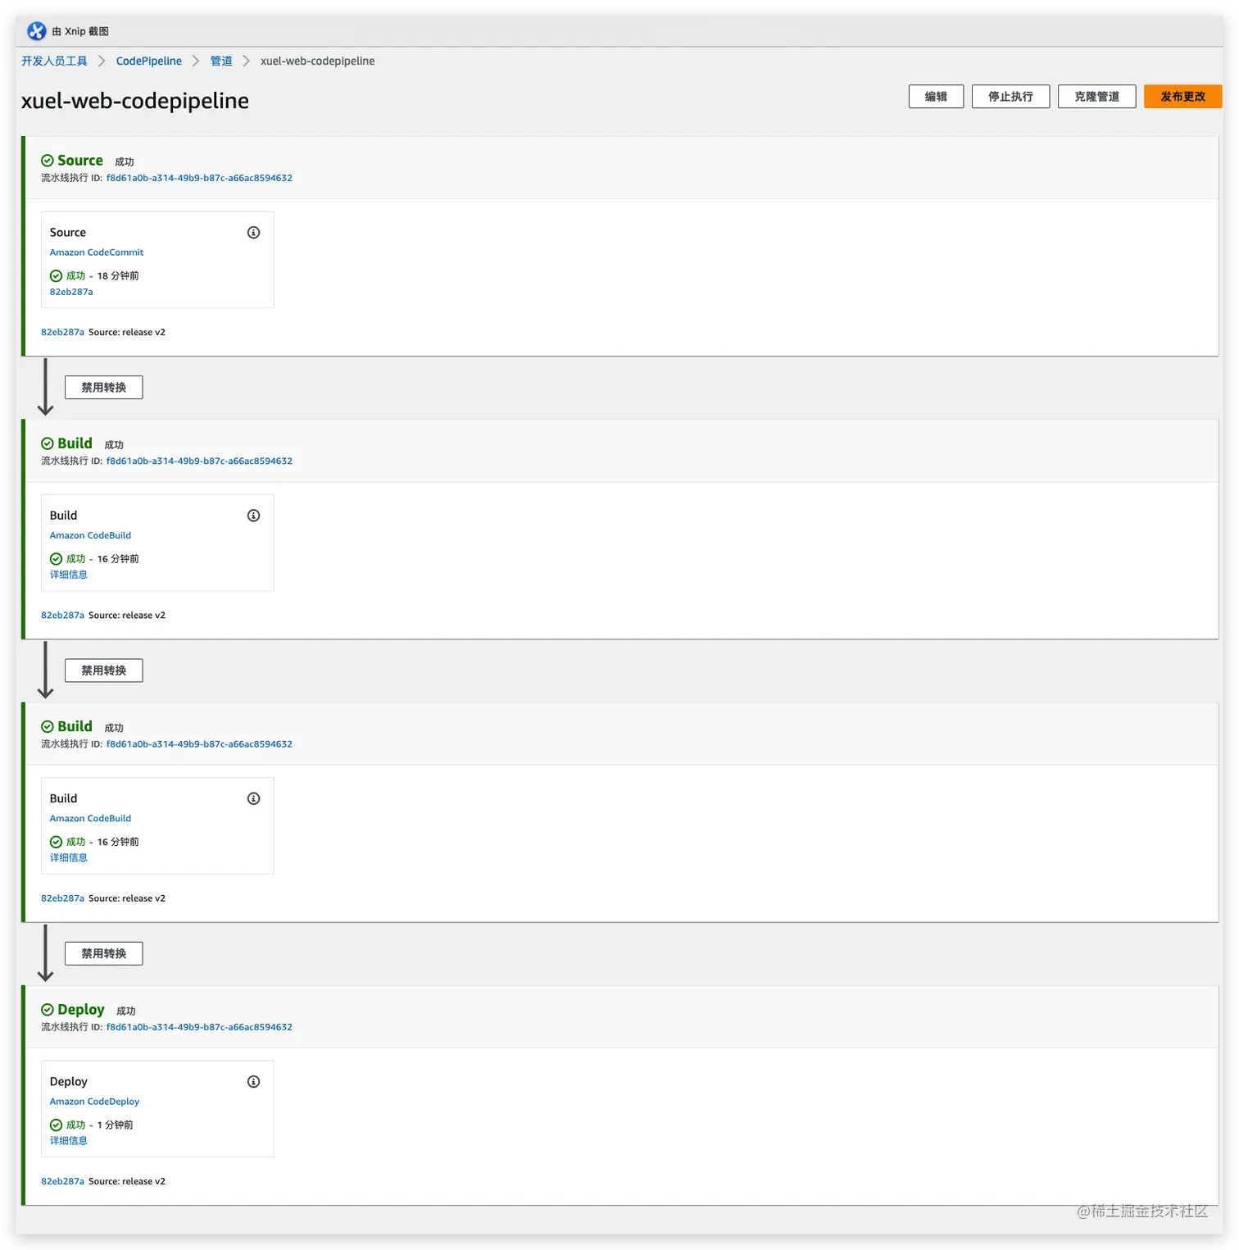Click the Deploy stage title
Screen dimensions: 1239x1250
81,1010
